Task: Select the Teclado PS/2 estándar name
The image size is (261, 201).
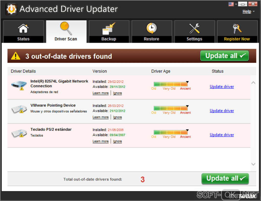Action: (x=51, y=129)
